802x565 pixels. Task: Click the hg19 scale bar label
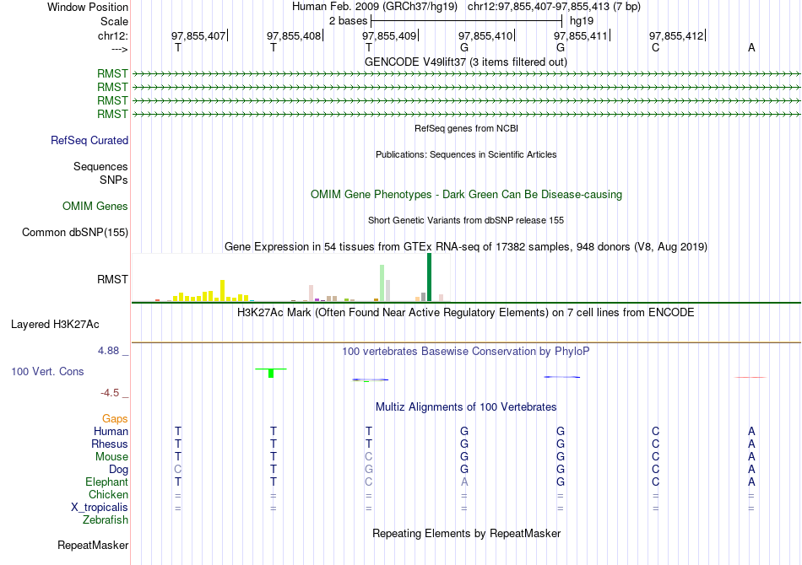[582, 21]
